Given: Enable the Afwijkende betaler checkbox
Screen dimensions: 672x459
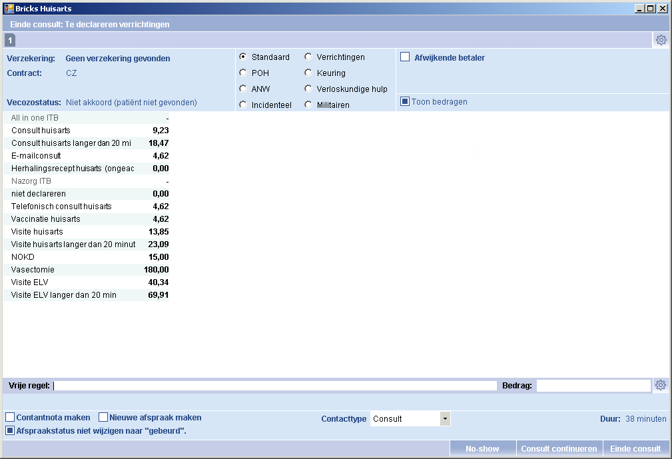Looking at the screenshot, I should click(405, 57).
